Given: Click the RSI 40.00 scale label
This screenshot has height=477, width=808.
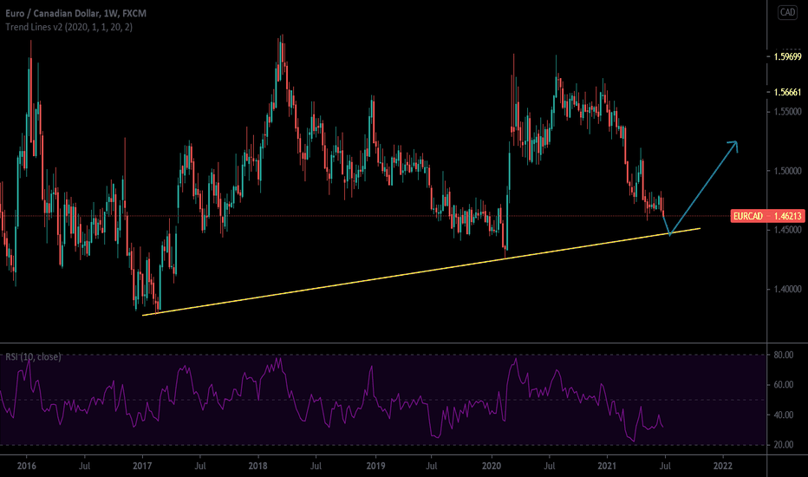Looking at the screenshot, I should (x=783, y=415).
